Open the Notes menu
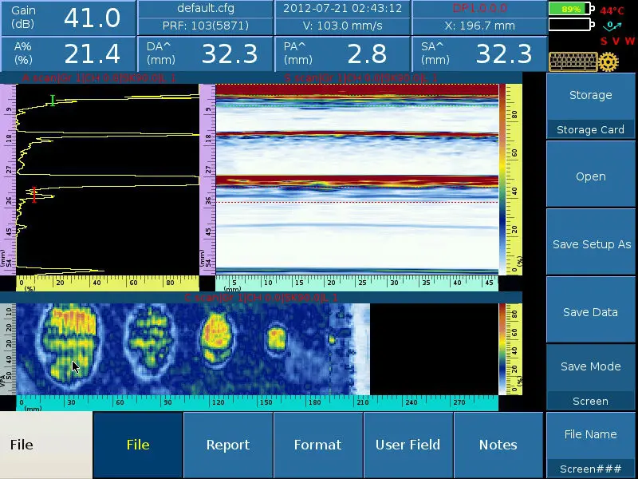638x479 pixels. click(498, 445)
